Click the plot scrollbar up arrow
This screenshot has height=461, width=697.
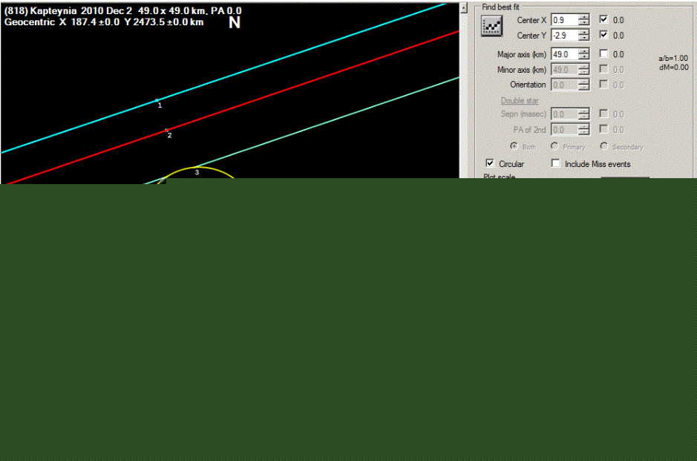464,8
